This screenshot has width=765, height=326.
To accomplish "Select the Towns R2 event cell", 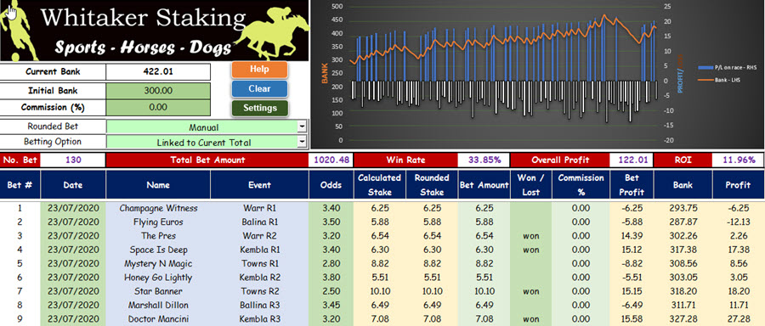I will [x=259, y=291].
